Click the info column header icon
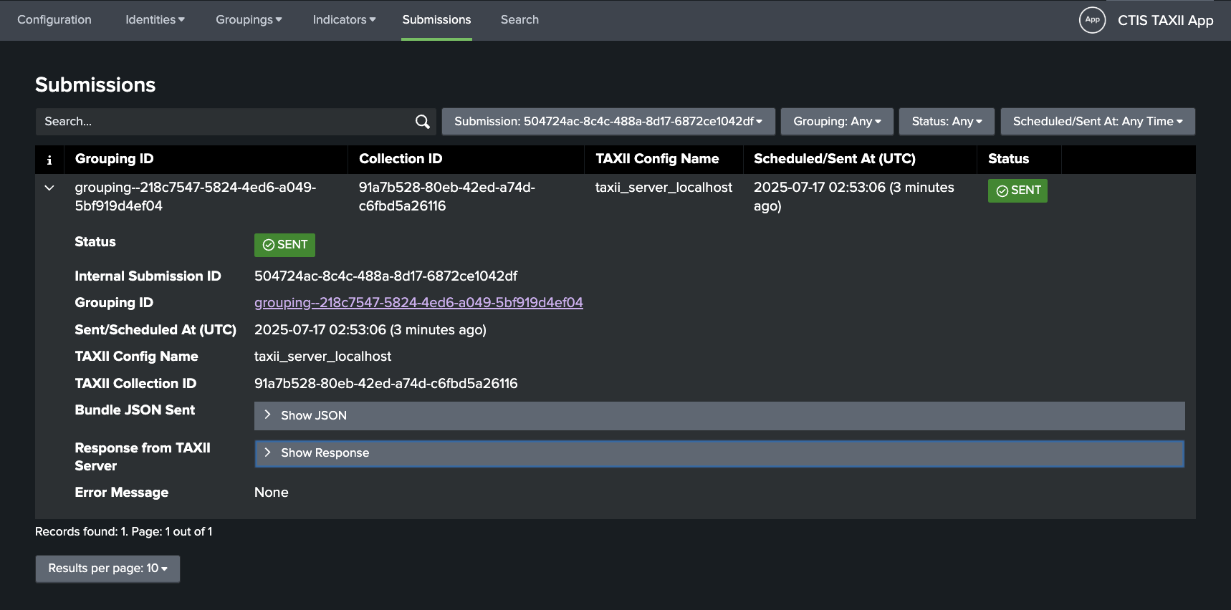Viewport: 1231px width, 610px height. 49,160
